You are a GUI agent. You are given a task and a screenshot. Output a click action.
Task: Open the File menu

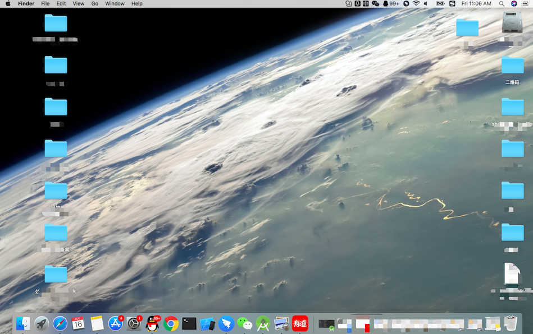coord(45,3)
